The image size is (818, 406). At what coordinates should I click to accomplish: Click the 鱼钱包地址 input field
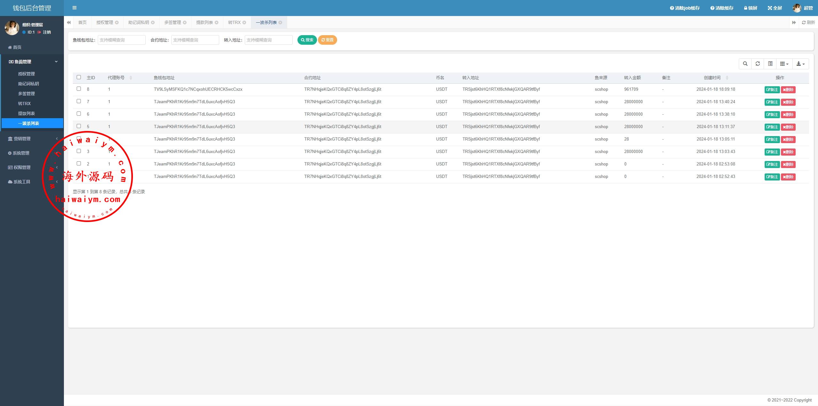click(121, 40)
